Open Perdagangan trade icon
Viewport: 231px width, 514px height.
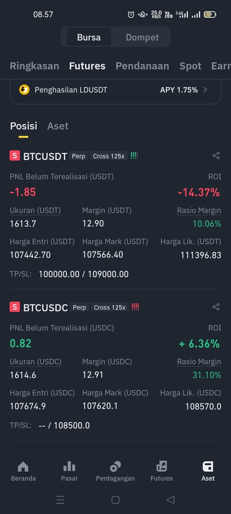point(116,466)
